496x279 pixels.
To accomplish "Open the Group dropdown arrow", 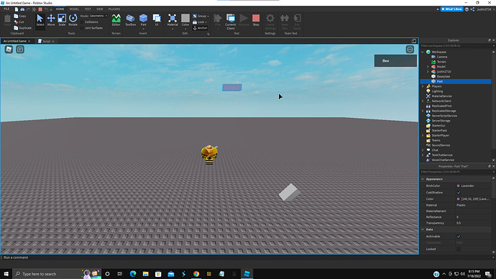I will point(208,16).
